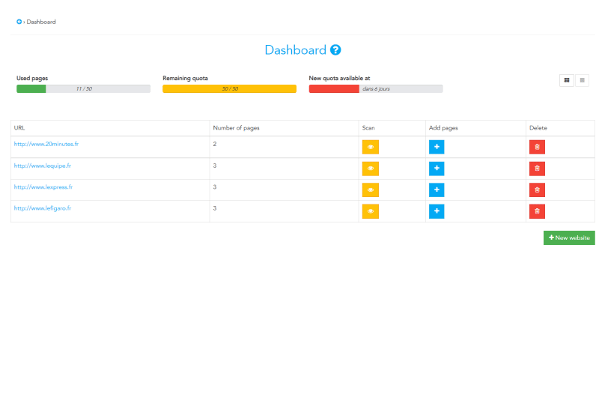Click the New quota 'dans 6 jours' bar
599x397 pixels.
[376, 88]
